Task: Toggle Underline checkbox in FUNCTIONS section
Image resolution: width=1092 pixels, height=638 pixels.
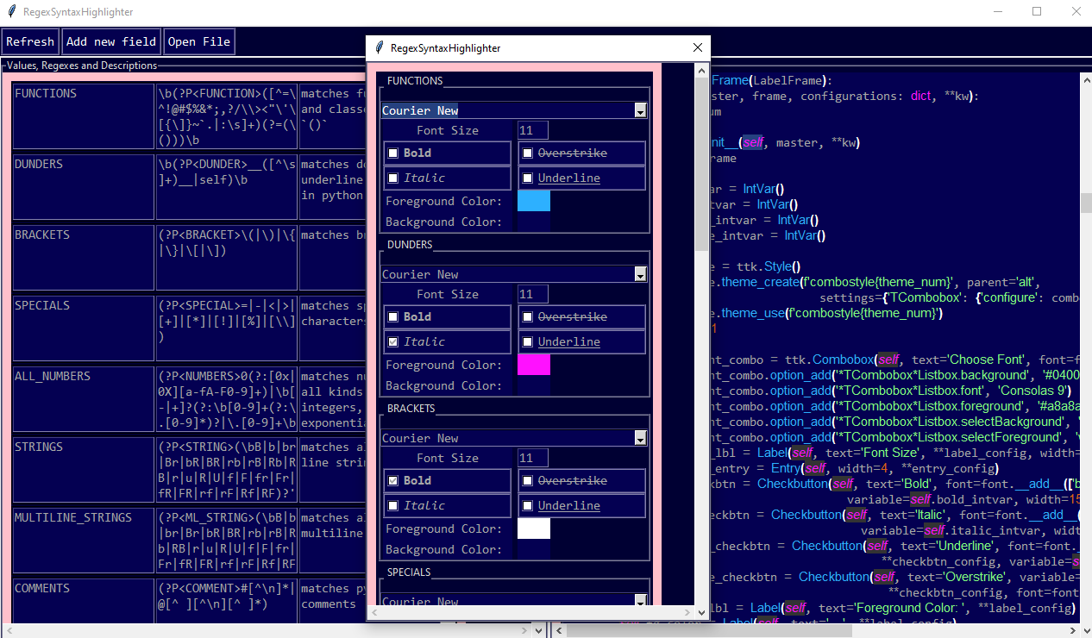Action: click(x=528, y=178)
